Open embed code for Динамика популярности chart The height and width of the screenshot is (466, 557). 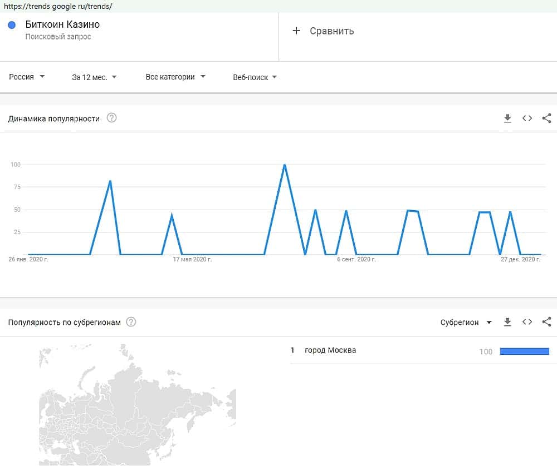click(527, 118)
